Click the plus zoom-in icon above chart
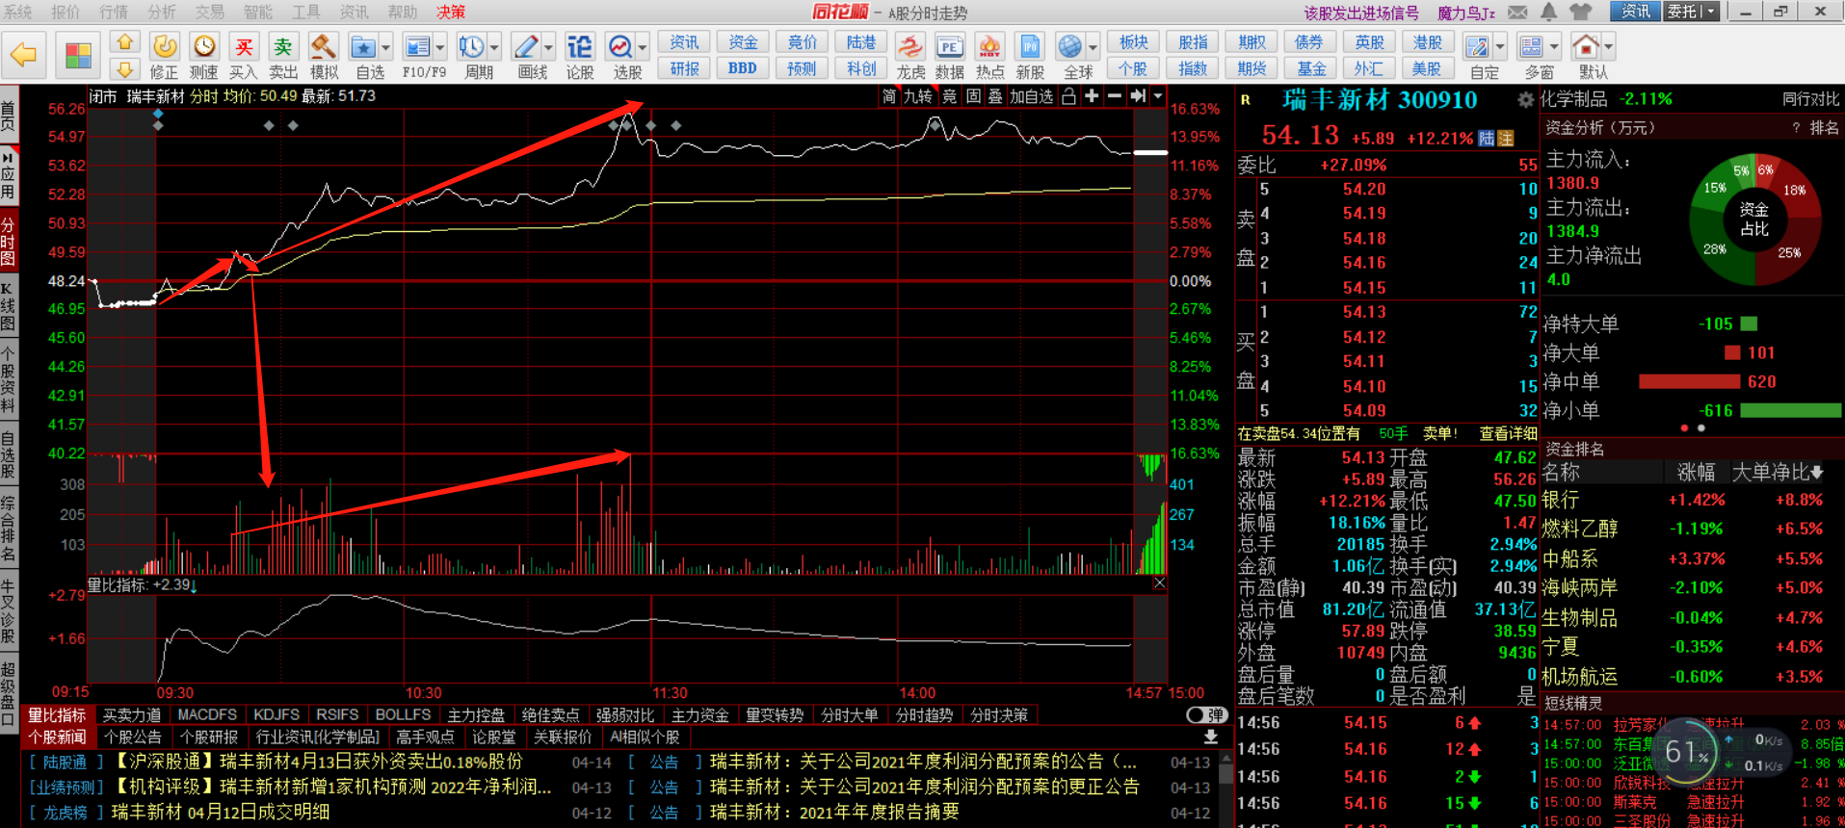This screenshot has height=828, width=1845. point(1092,96)
